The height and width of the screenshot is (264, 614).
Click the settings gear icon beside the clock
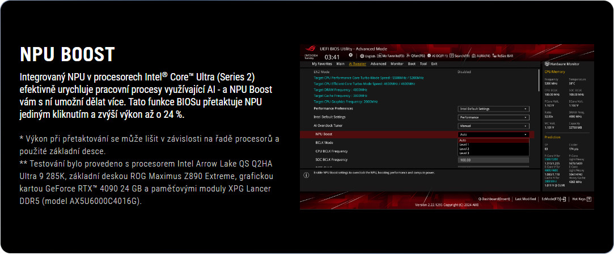pyautogui.click(x=350, y=56)
